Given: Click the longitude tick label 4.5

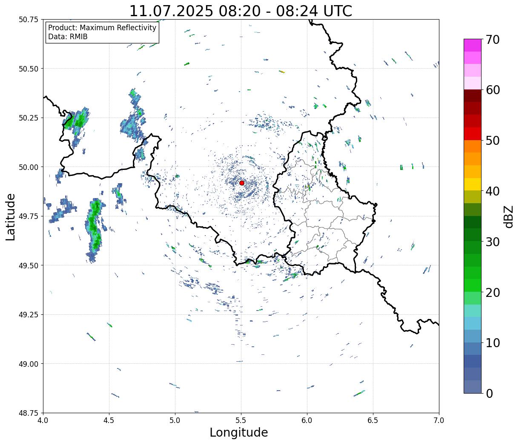Looking at the screenshot, I should (109, 420).
